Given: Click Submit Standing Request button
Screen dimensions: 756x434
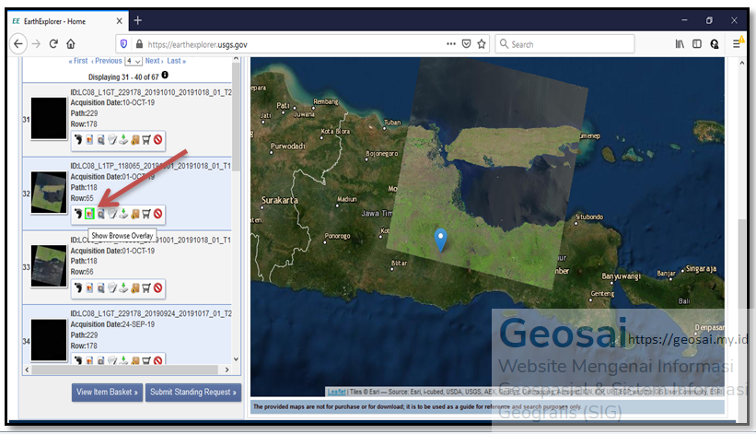Looking at the screenshot, I should point(192,392).
